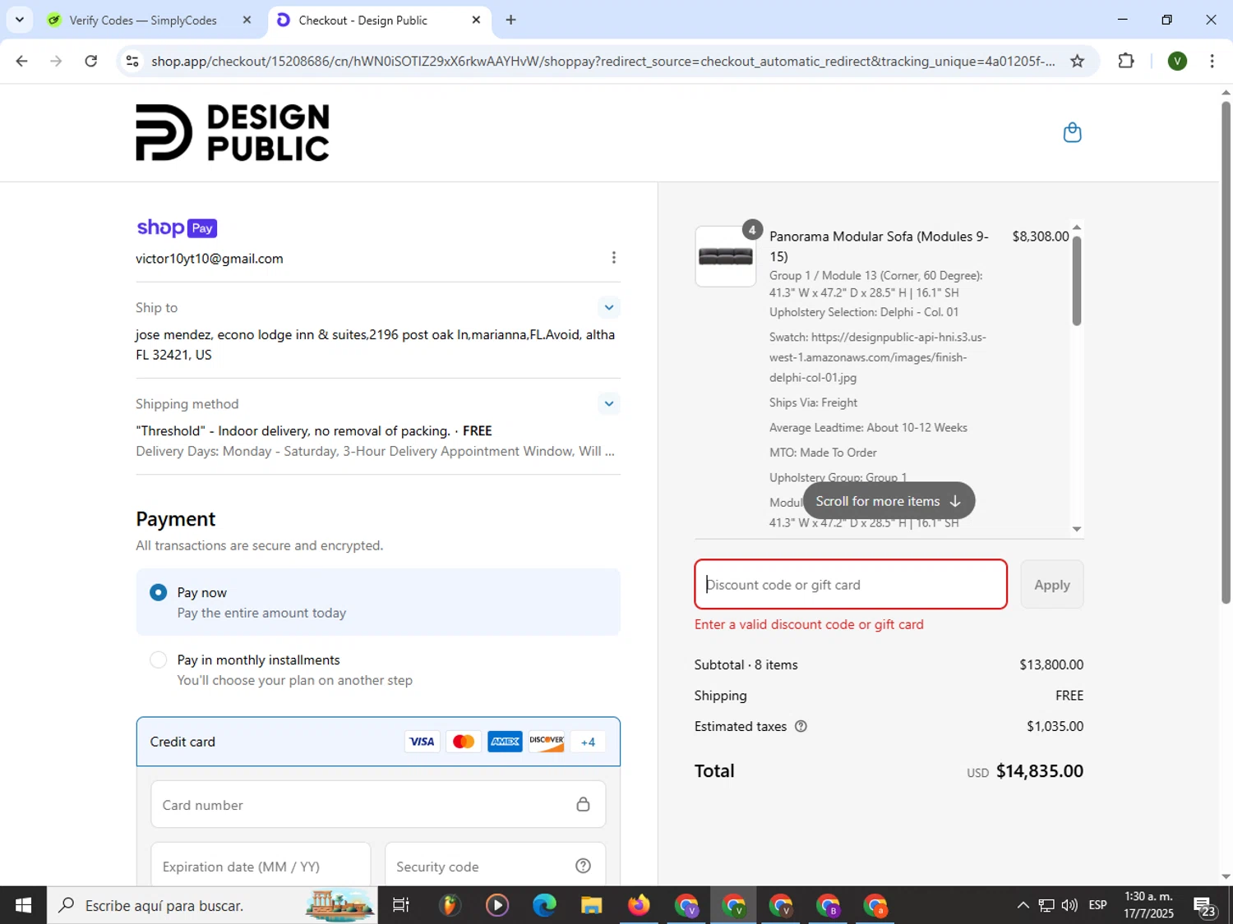
Task: Click the $8,308.00 item price
Action: [x=1040, y=237]
